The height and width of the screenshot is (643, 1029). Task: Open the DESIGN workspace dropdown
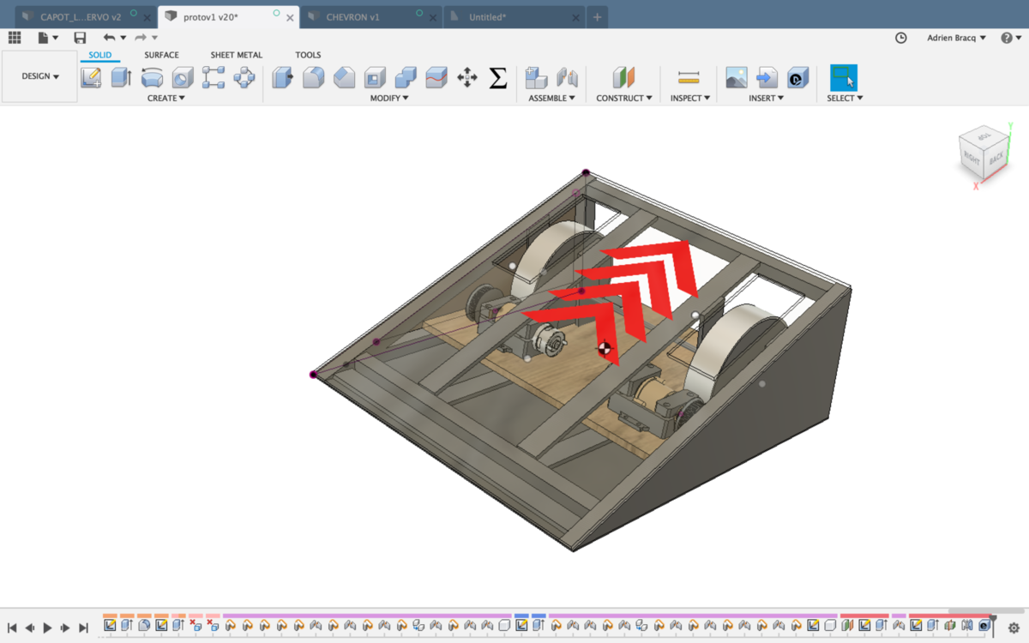pyautogui.click(x=40, y=76)
